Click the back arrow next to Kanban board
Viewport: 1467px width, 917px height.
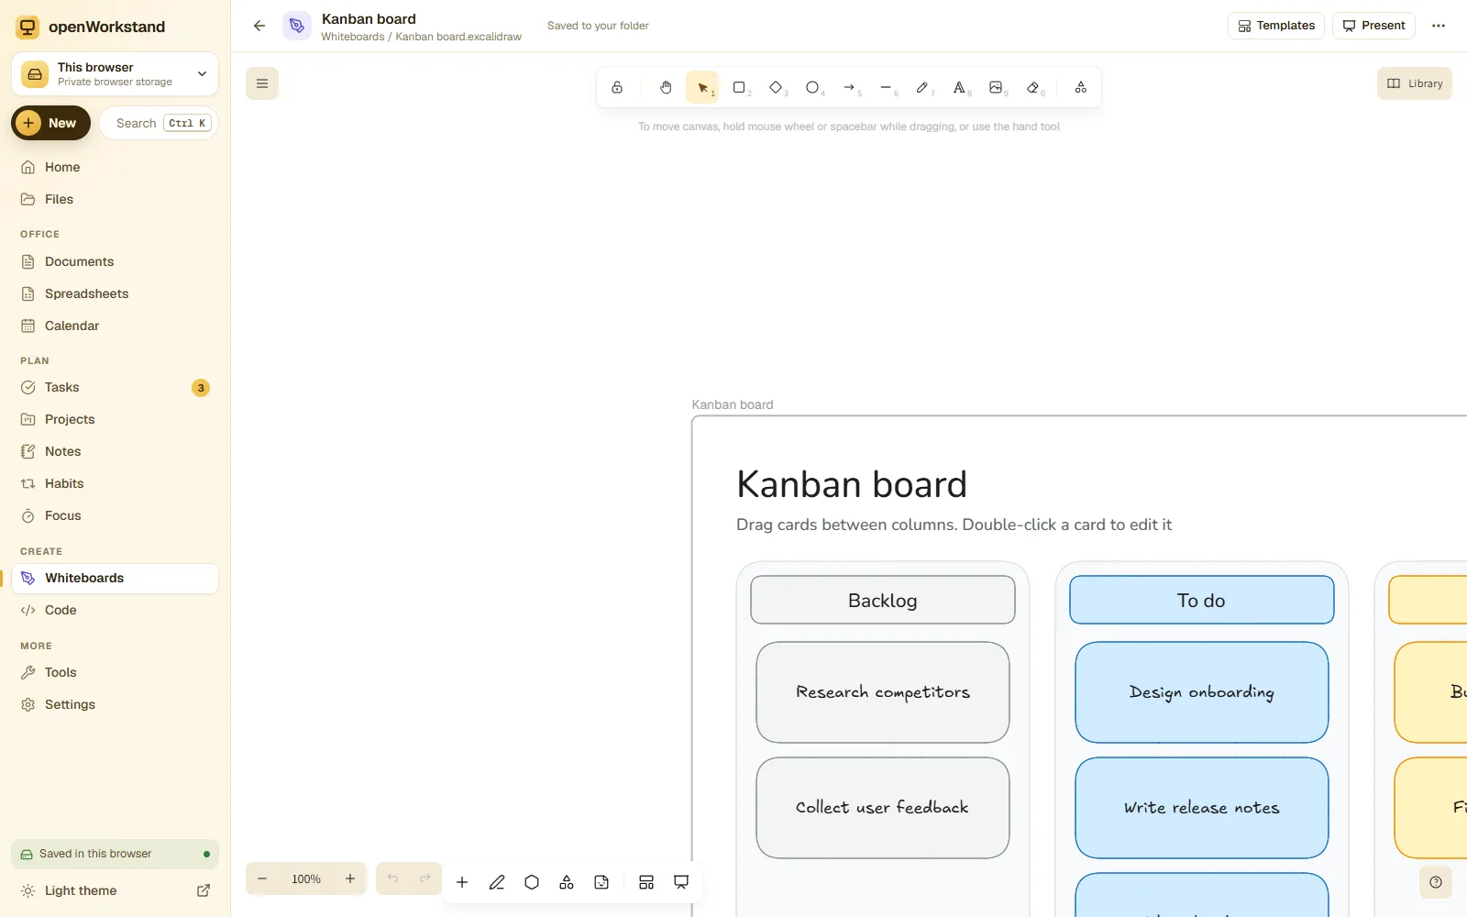tap(259, 26)
